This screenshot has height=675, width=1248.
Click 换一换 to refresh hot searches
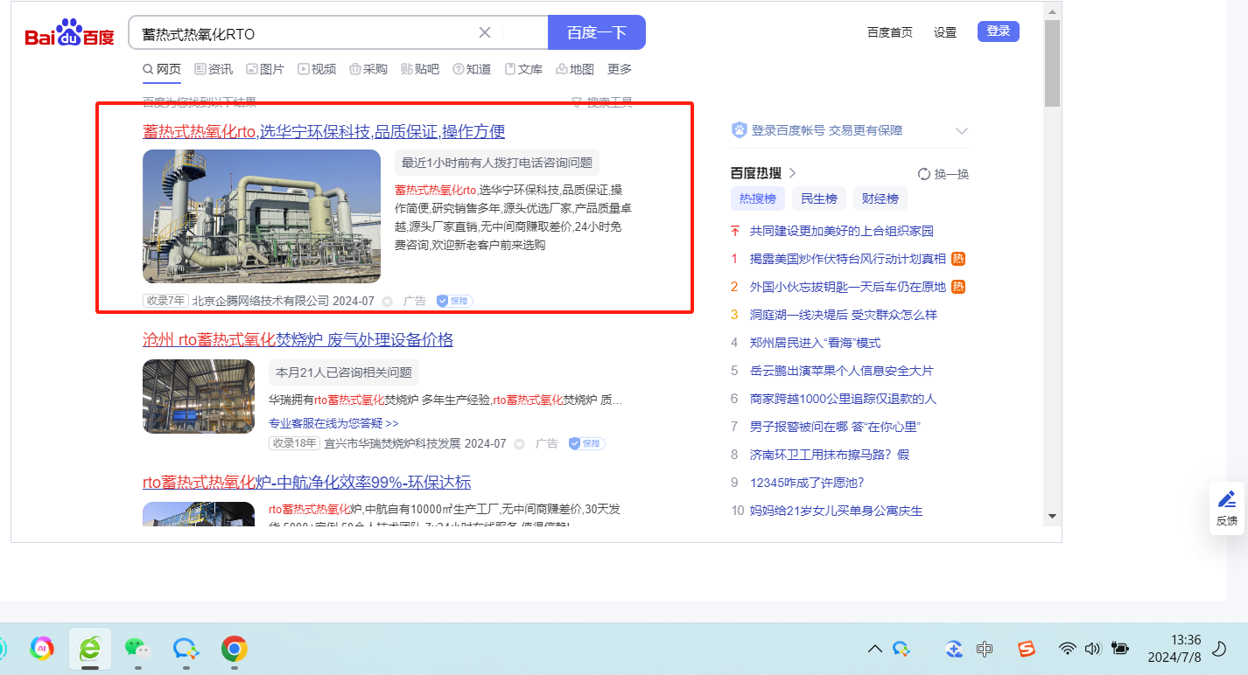(943, 174)
